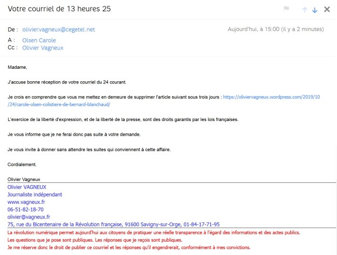Image resolution: width=337 pixels, height=255 pixels.
Task: Click 'Journaliste indépendant' signature title
Action: 35,195
